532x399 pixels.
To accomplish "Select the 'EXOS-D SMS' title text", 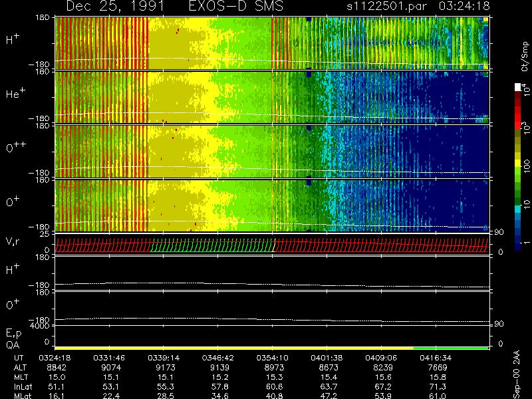I will (x=236, y=6).
